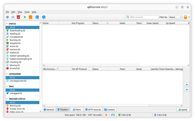The height and width of the screenshot is (121, 195).
Task: Click the Add torrent file icon
Action: click(8, 17)
